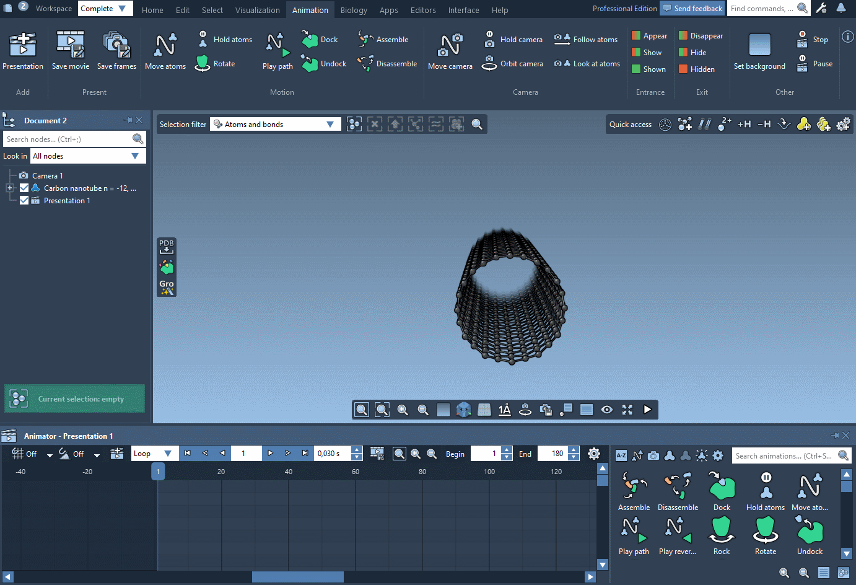The width and height of the screenshot is (856, 585).
Task: Choose the Disassemble animation from the library panel
Action: [x=678, y=491]
